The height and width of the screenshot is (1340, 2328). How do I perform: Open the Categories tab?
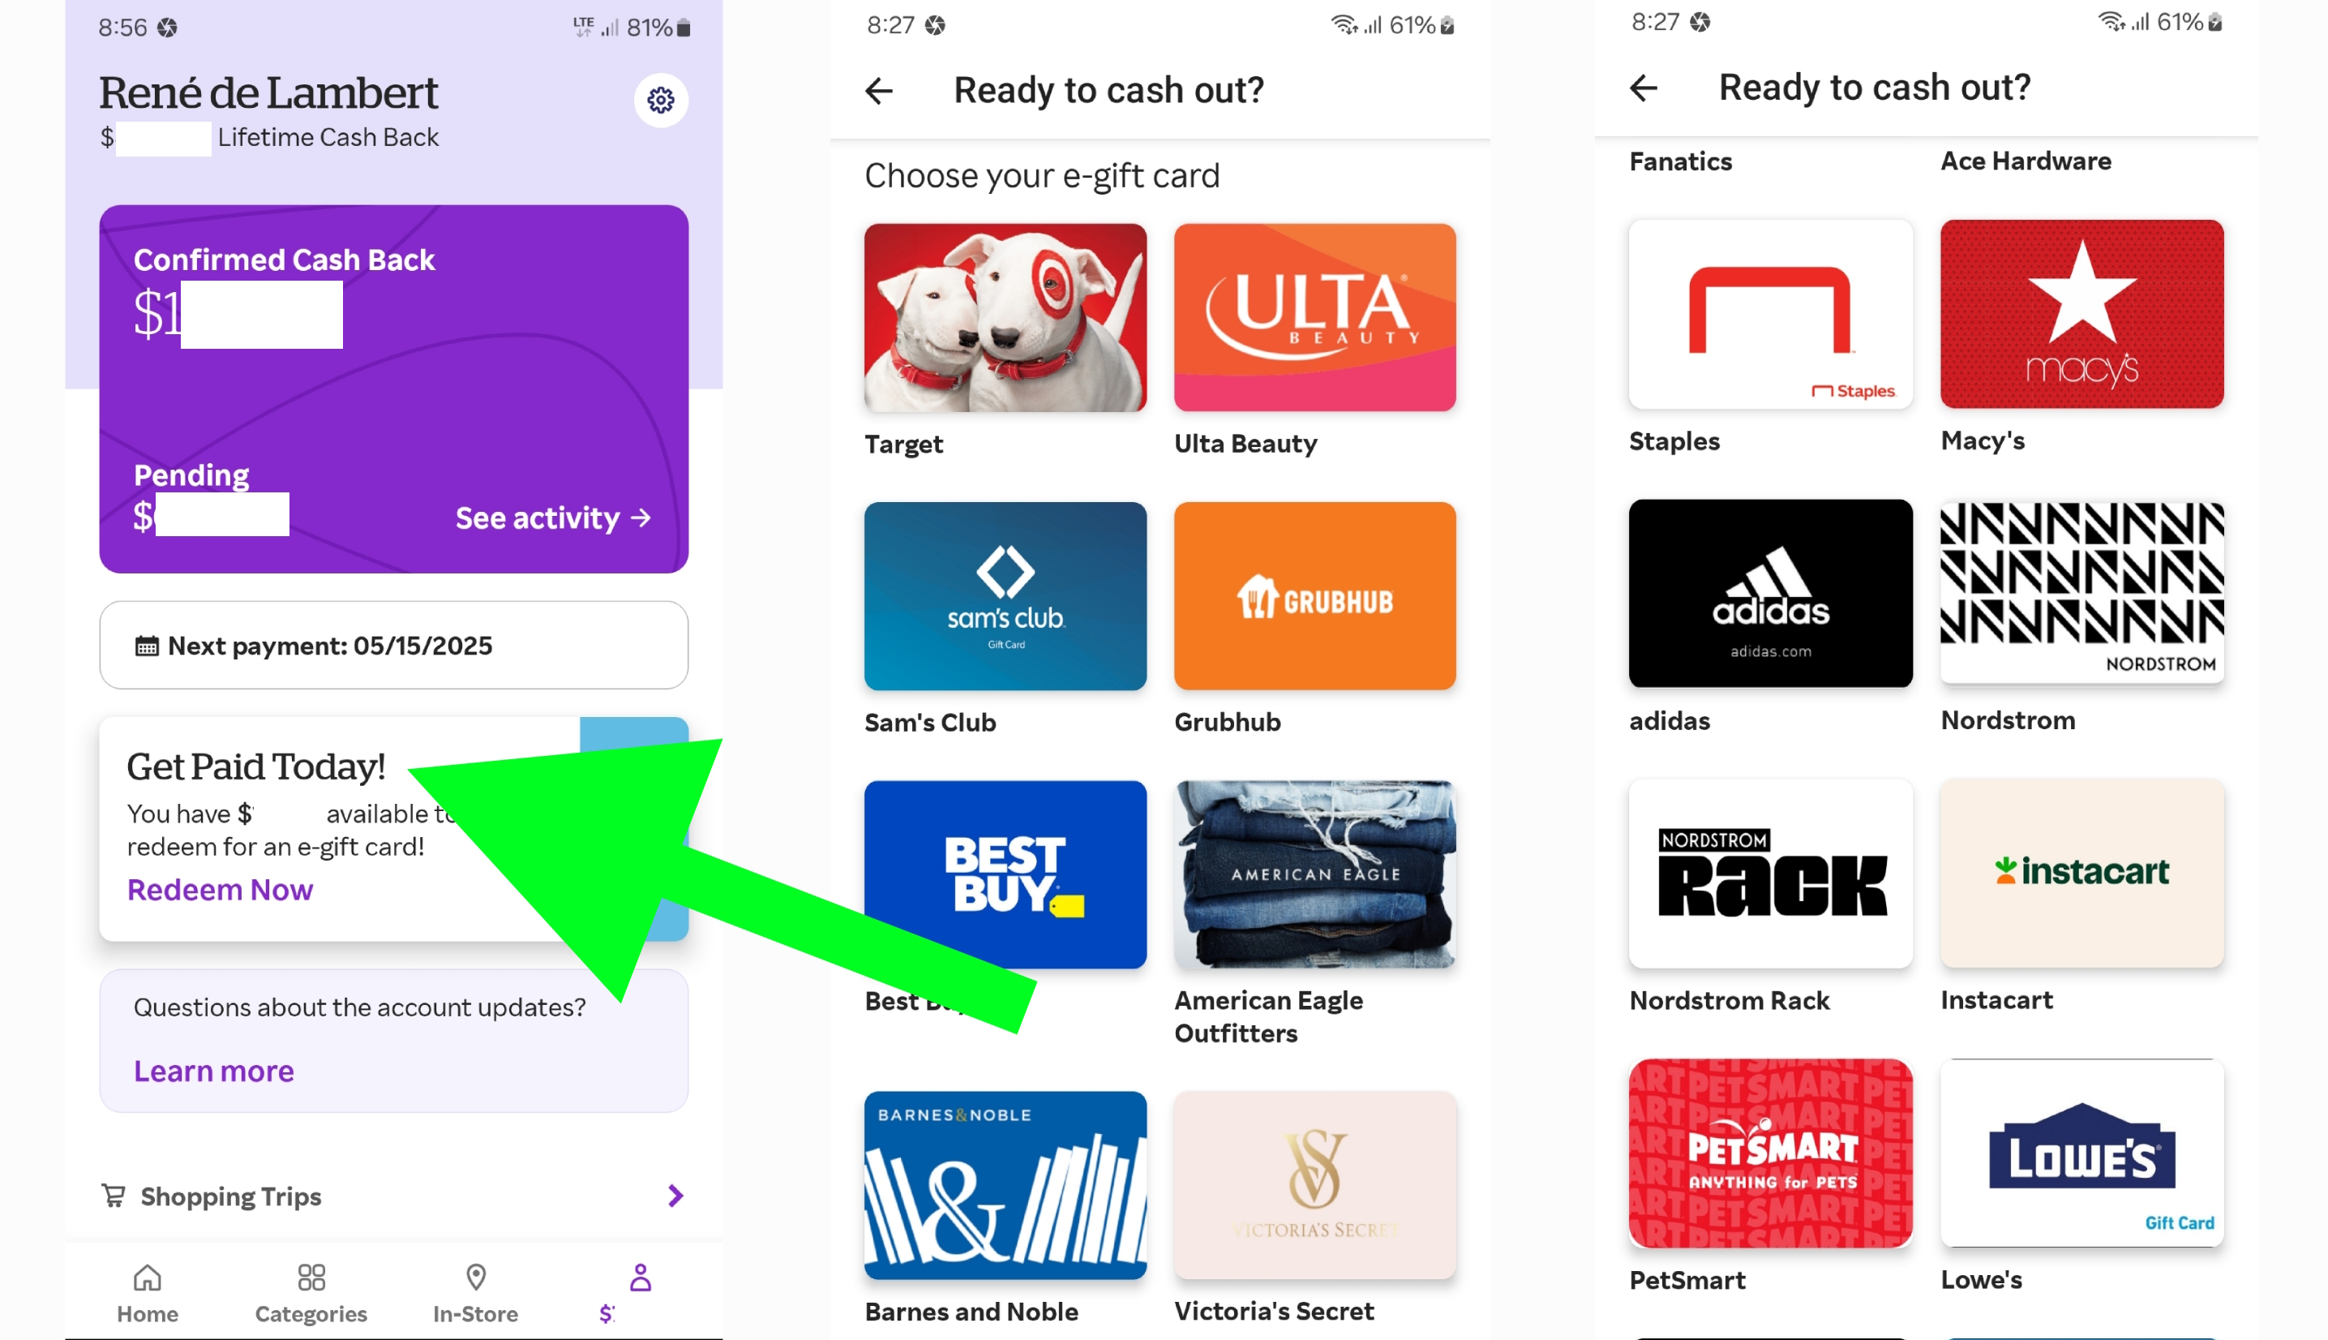[311, 1293]
